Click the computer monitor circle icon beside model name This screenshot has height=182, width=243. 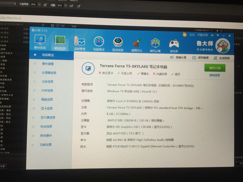tap(88, 68)
